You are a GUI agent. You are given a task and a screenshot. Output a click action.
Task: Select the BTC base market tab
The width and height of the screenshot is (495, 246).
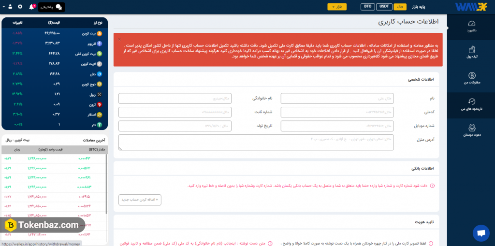[367, 7]
